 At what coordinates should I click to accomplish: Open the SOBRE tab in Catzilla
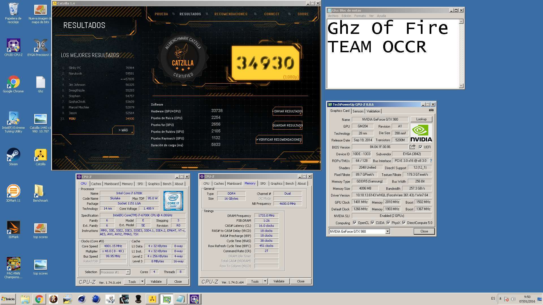click(x=303, y=14)
